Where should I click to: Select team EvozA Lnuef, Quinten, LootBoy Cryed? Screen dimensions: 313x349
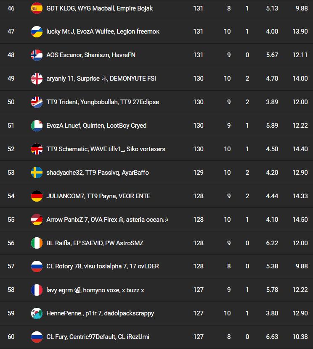click(x=96, y=126)
